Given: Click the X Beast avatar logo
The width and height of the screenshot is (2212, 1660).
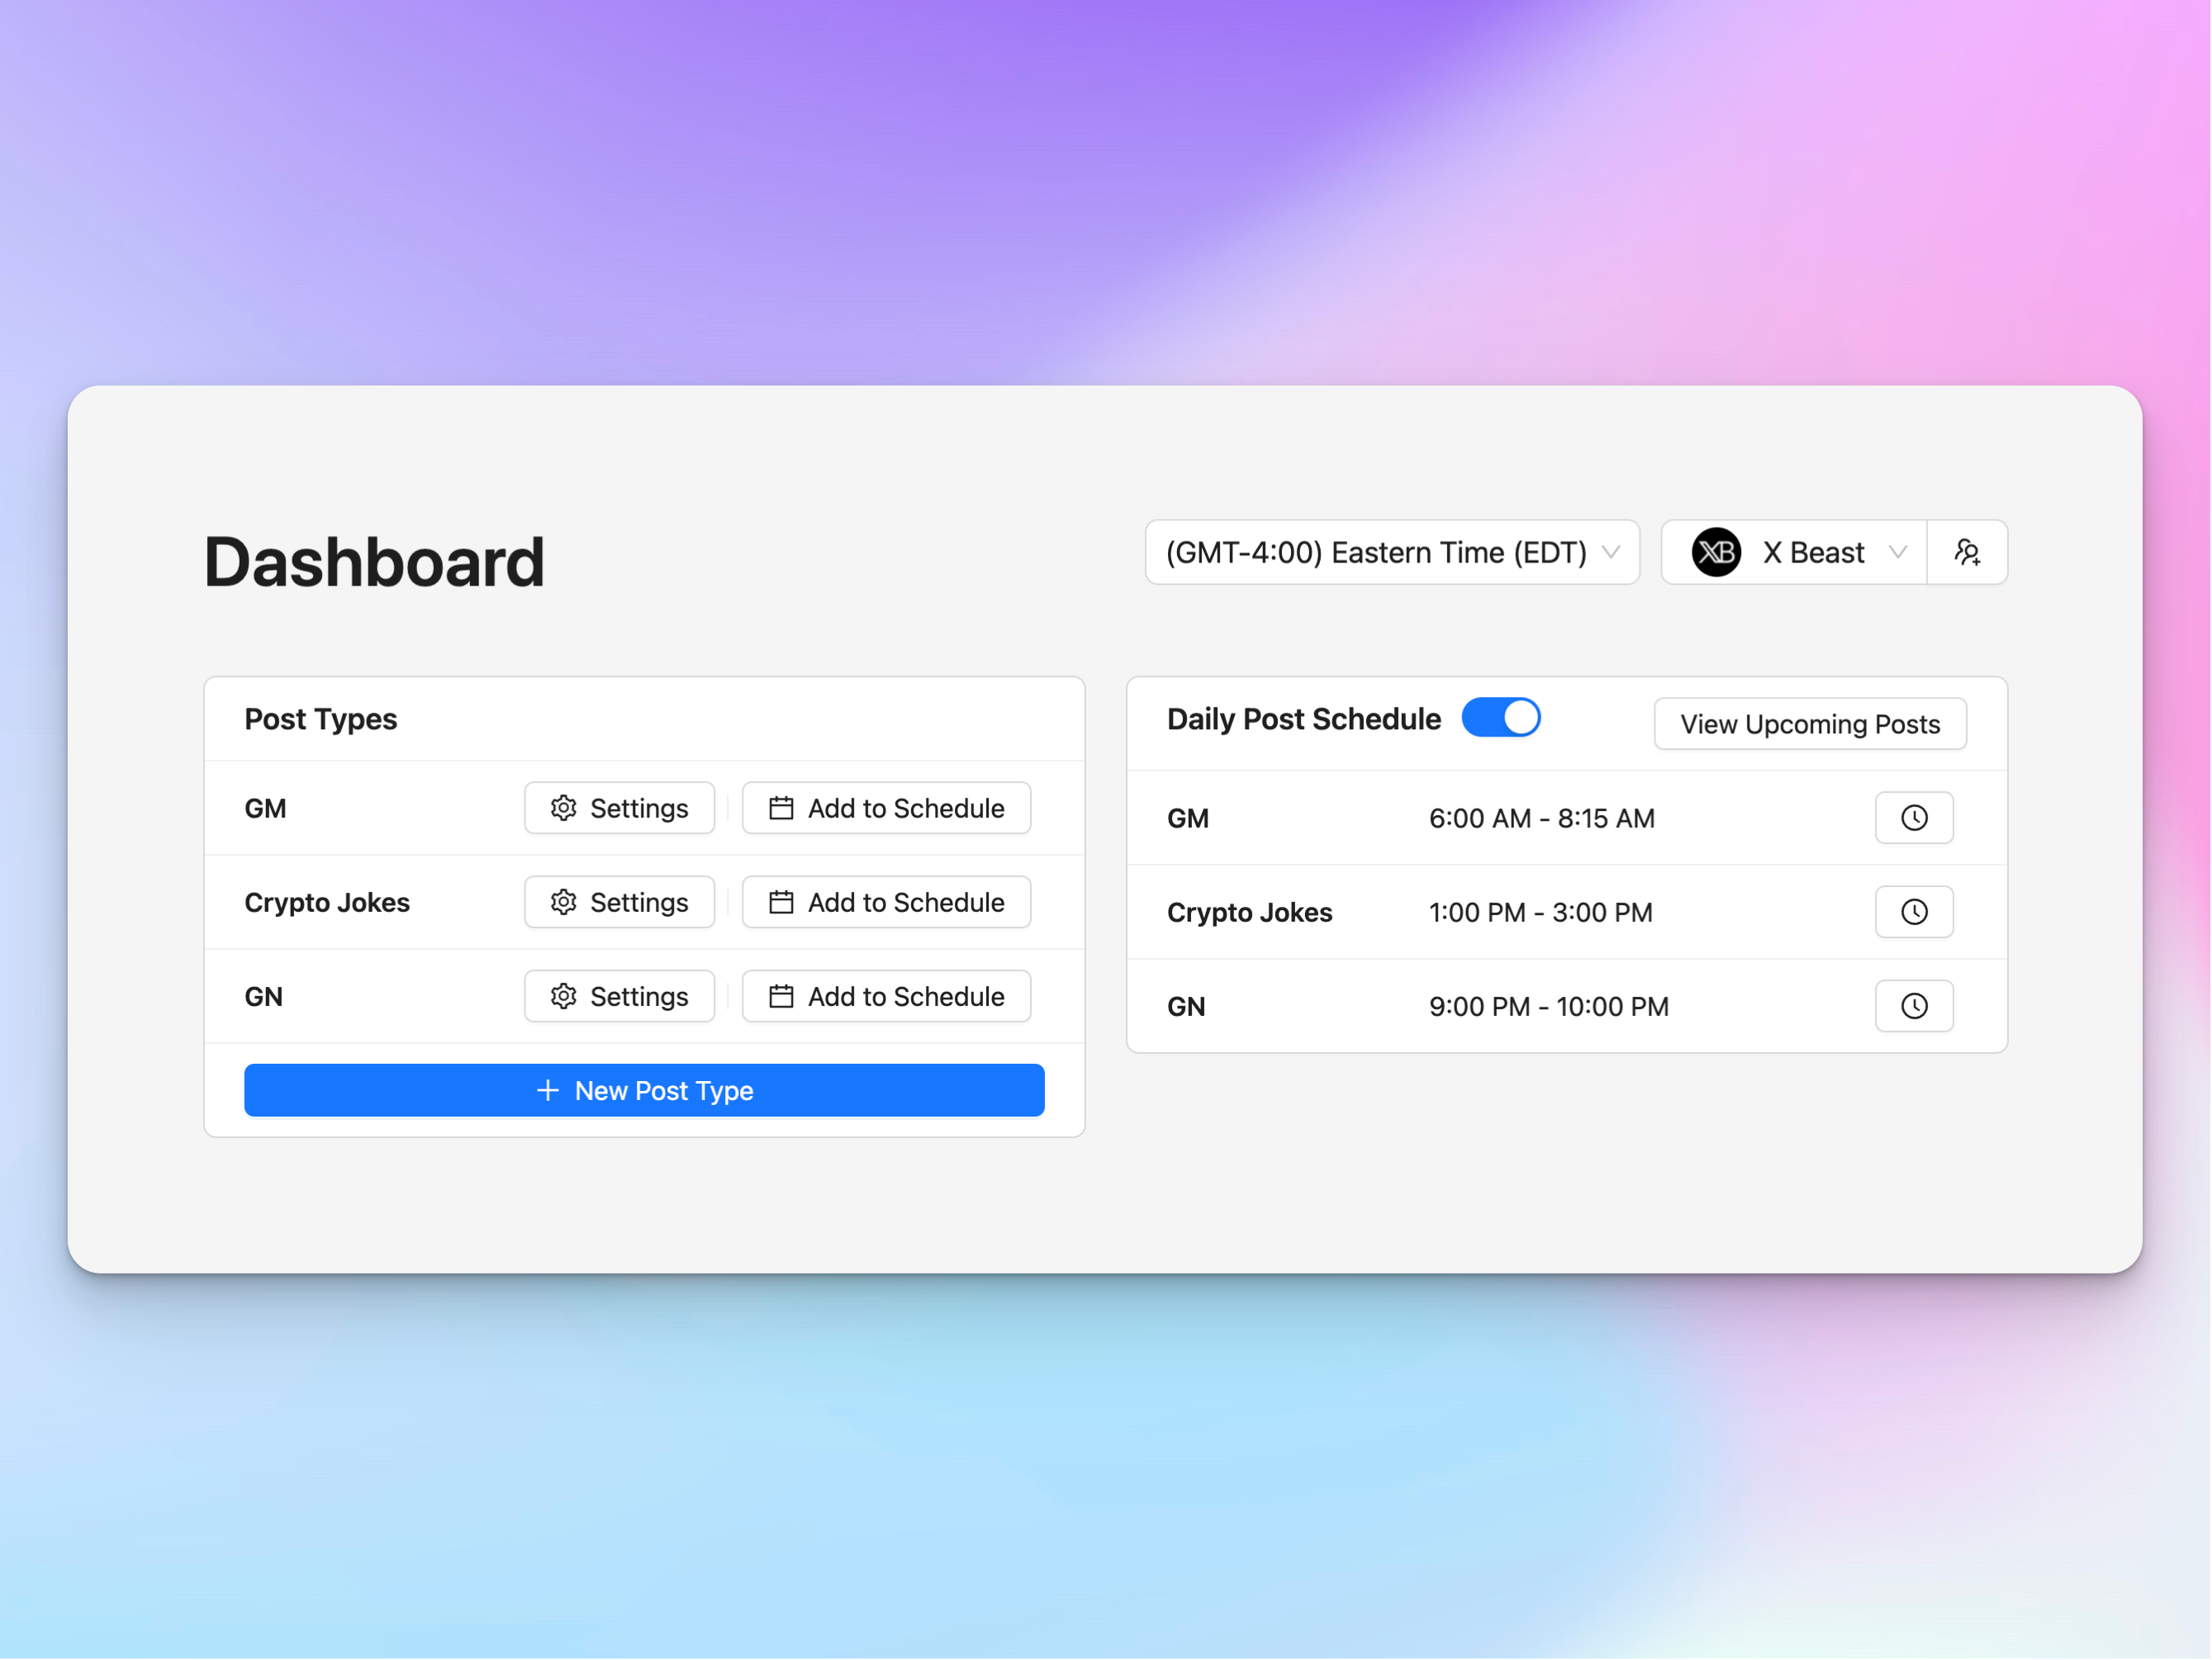Looking at the screenshot, I should click(1716, 552).
